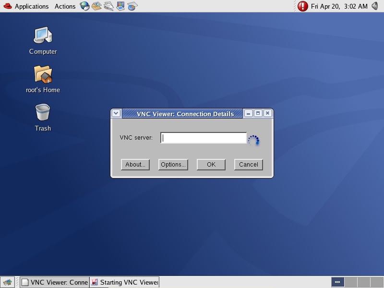
Task: Select Starting VNC Viewer taskbar entry
Action: coord(124,282)
